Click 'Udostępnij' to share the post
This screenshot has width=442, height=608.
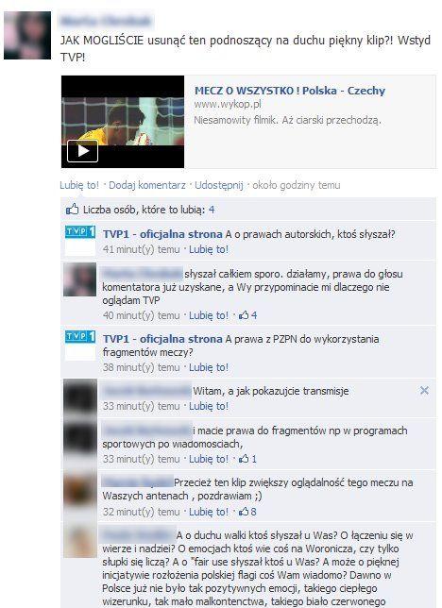tap(219, 185)
